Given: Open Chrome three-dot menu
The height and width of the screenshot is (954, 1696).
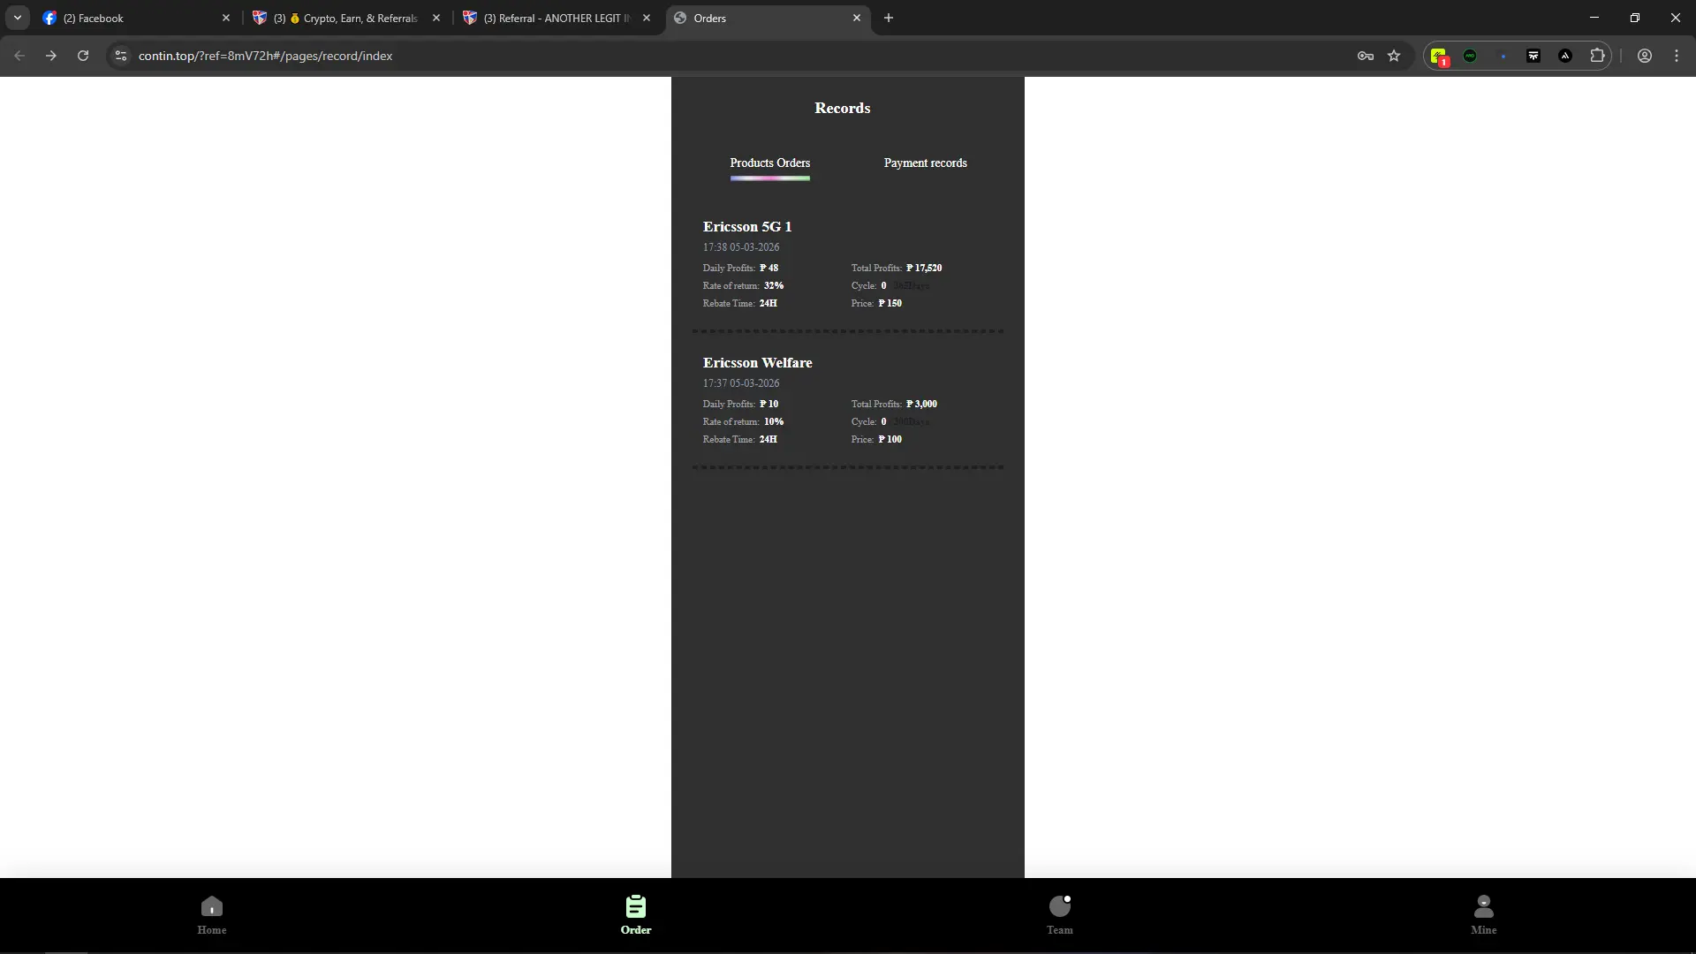Looking at the screenshot, I should point(1677,56).
